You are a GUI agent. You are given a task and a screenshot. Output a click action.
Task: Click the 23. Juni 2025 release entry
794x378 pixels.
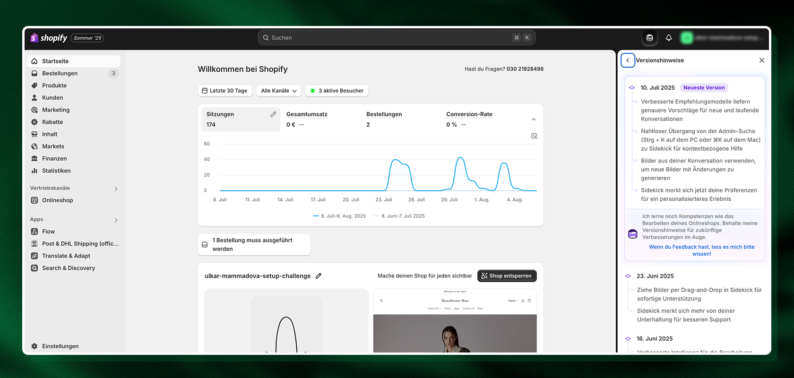(655, 276)
